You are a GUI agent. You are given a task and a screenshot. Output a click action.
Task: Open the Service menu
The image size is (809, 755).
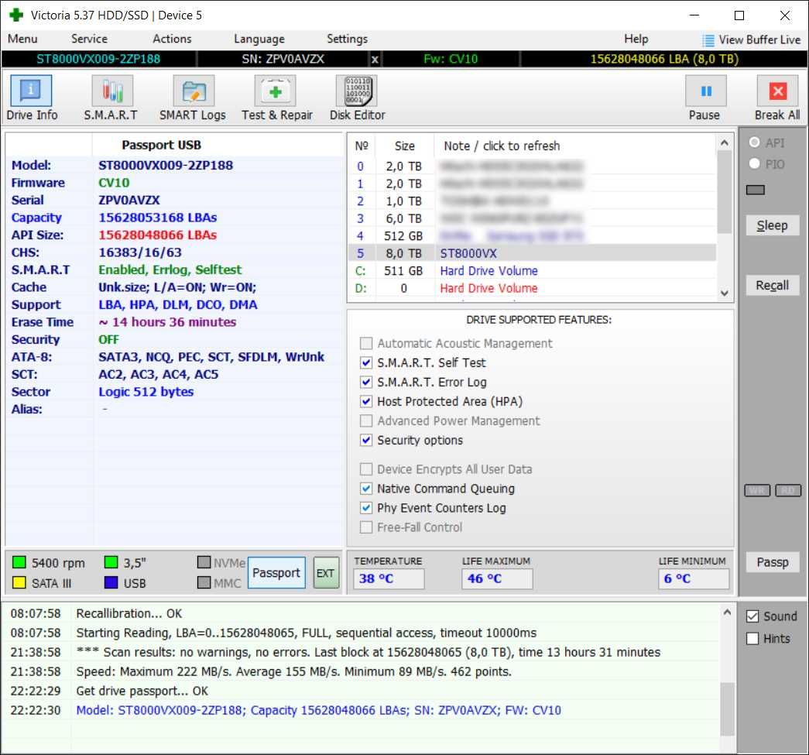point(89,39)
